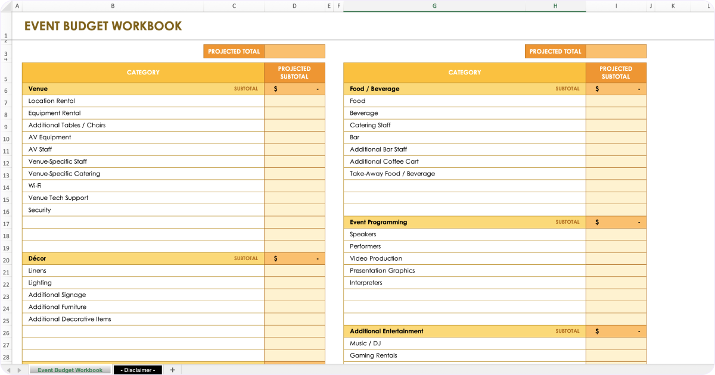Select column G header
This screenshot has width=715, height=375.
click(x=434, y=5)
